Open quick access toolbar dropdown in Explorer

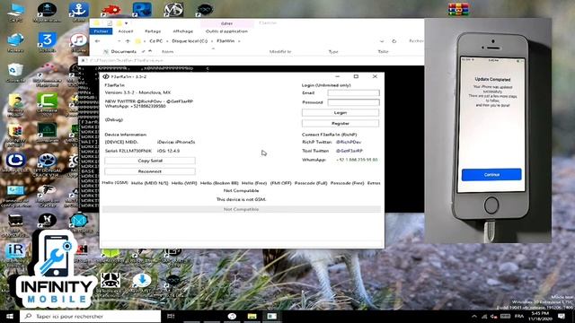point(126,23)
